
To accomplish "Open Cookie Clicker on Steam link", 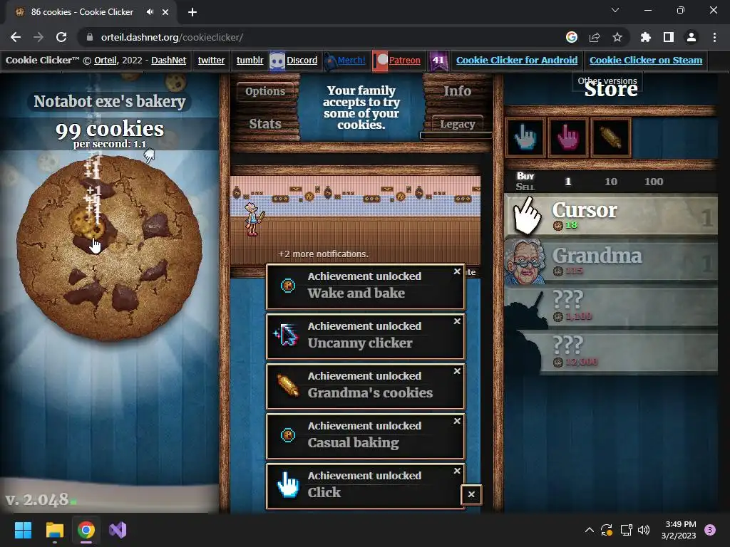I will tap(646, 60).
